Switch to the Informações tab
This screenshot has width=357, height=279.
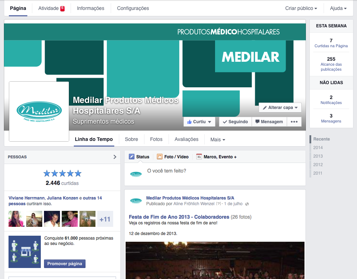[90, 8]
